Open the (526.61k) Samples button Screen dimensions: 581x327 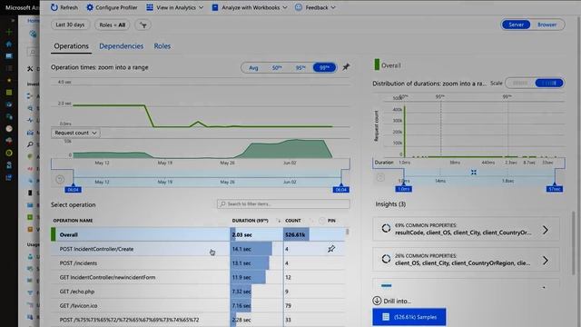tap(409, 317)
